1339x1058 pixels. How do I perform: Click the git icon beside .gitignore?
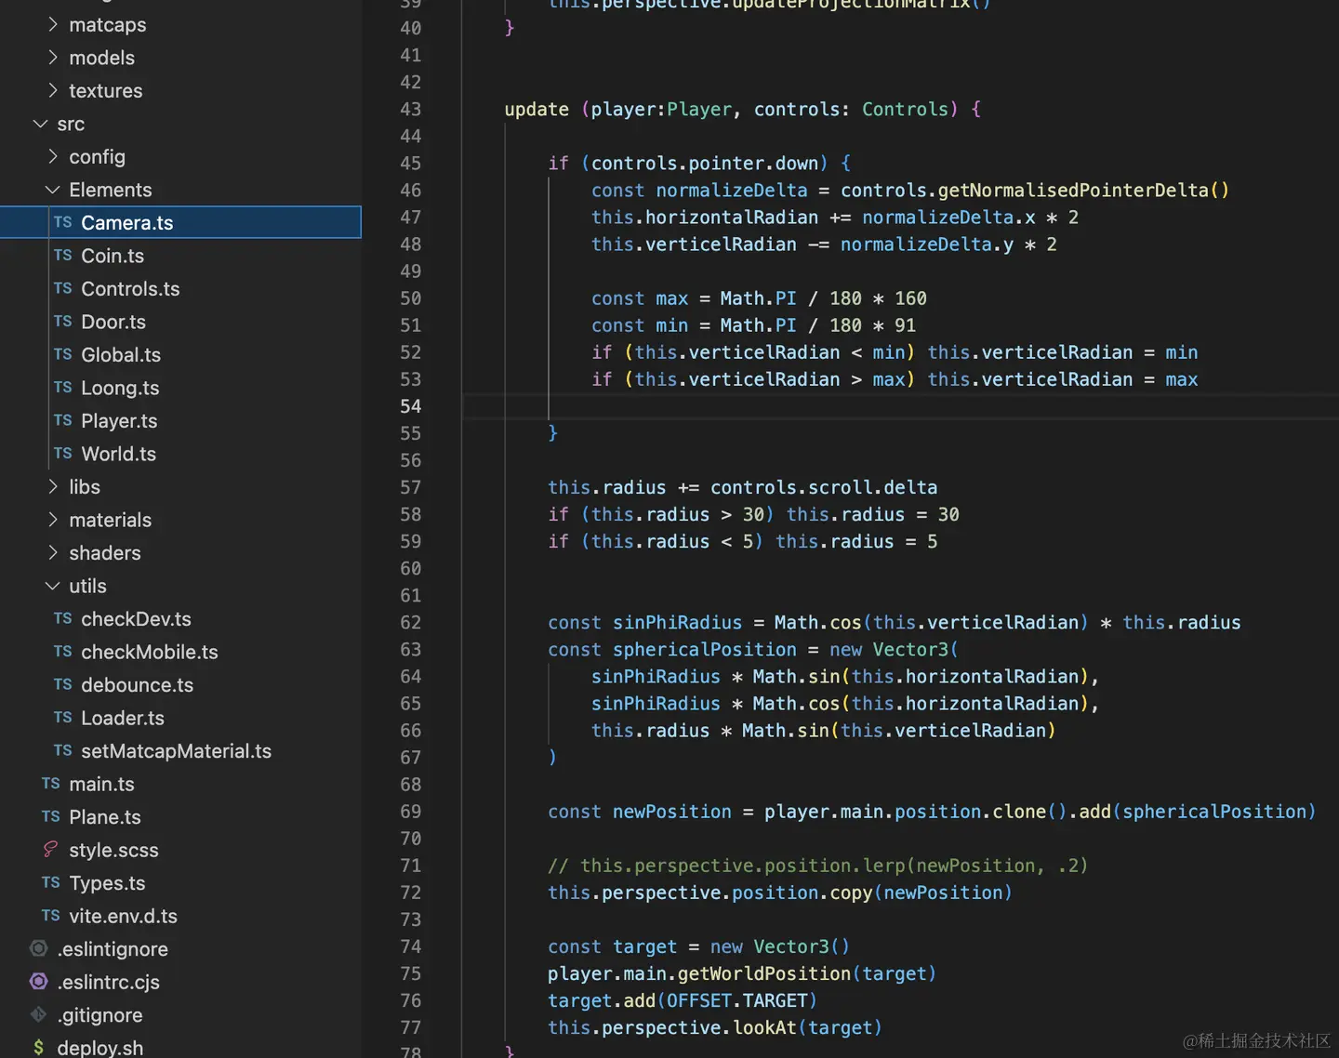(x=38, y=1014)
